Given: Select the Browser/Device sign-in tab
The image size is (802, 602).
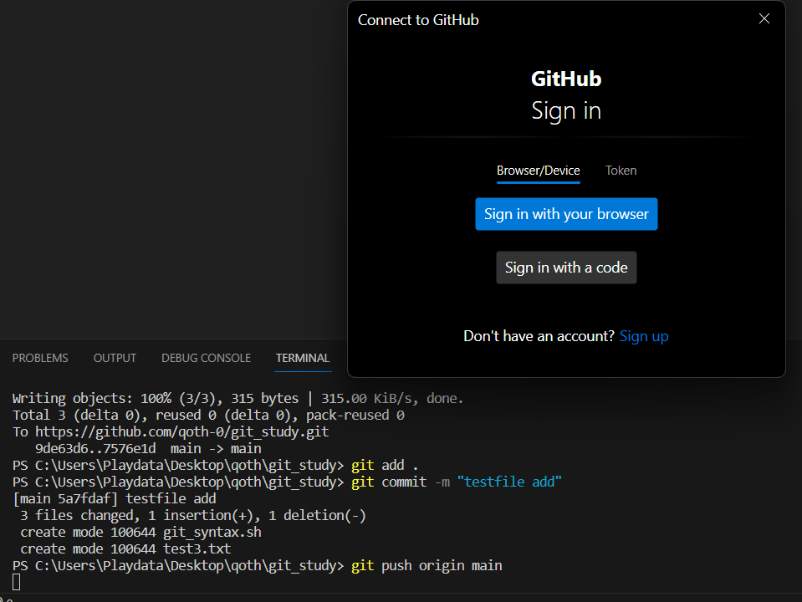Looking at the screenshot, I should click(538, 171).
